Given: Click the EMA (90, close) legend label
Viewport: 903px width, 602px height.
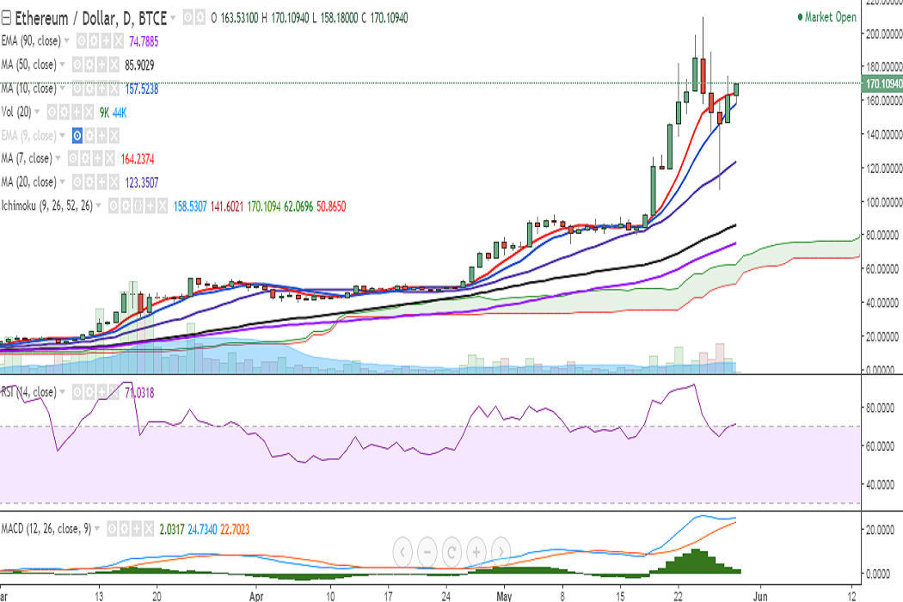Looking at the screenshot, I should [30, 41].
